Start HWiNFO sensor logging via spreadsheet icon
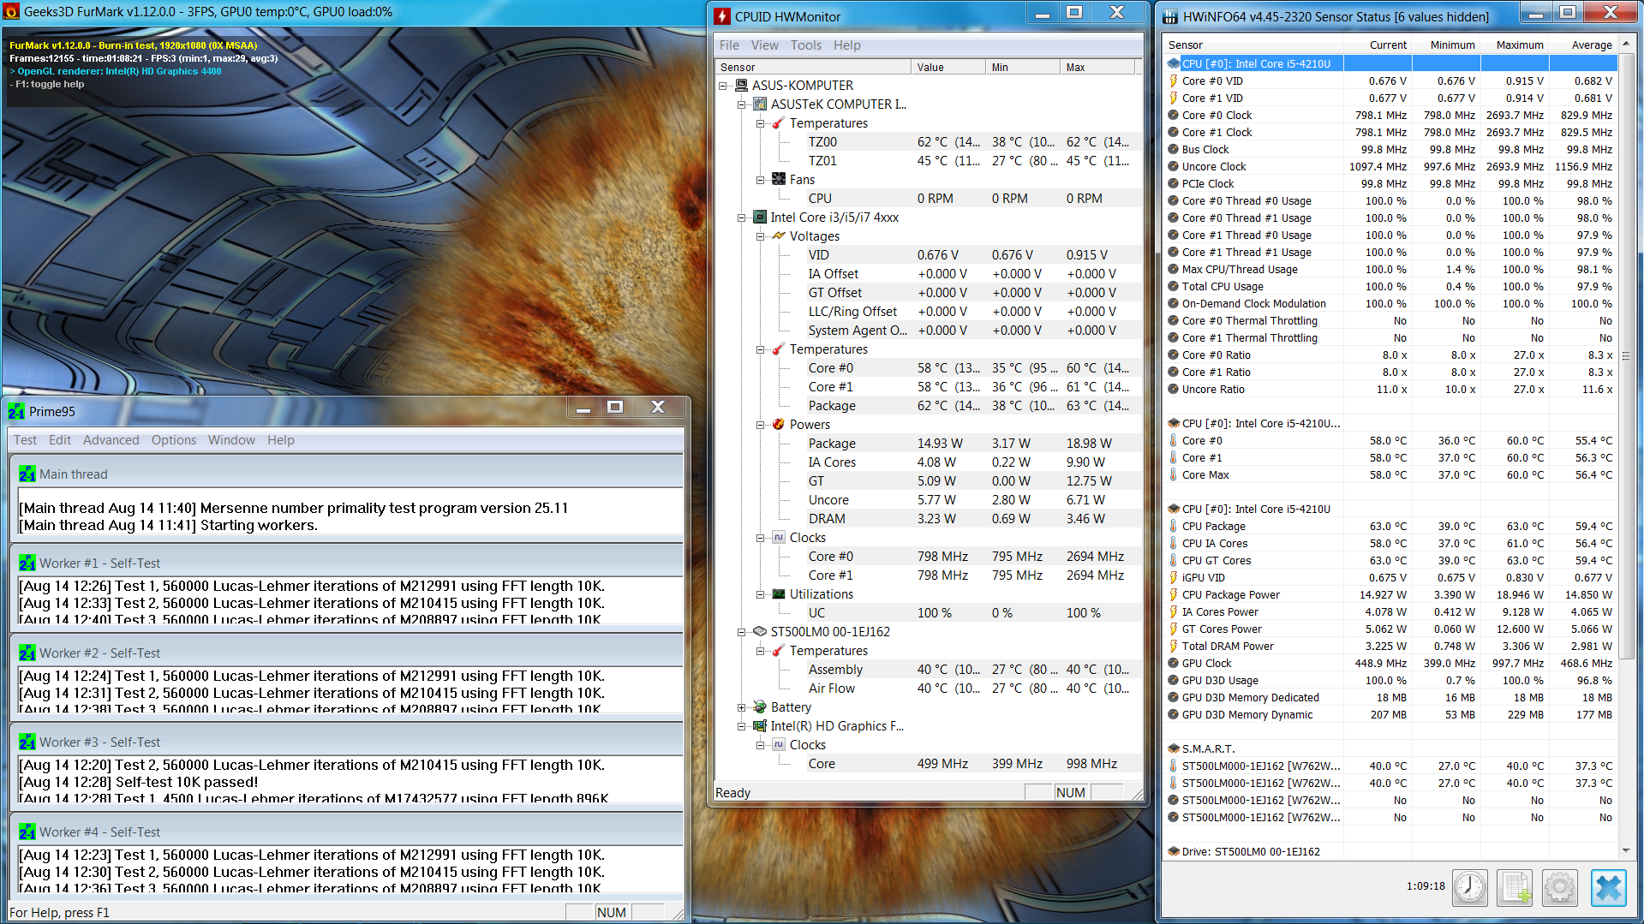Viewport: 1644px width, 924px height. click(1515, 887)
